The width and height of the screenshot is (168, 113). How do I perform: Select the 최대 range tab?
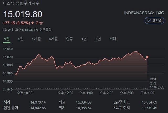113,39
